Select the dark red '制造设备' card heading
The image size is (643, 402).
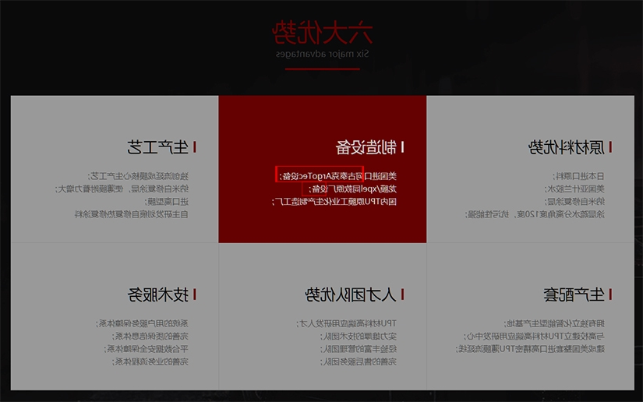[366, 147]
